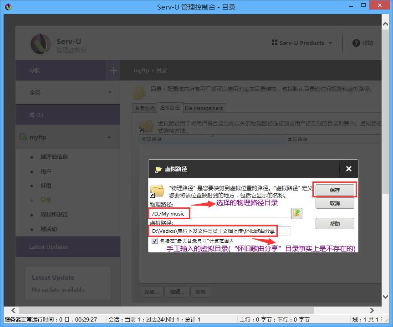This screenshot has width=393, height=327.
Task: Click the virtual path description folder icon
Action: (x=146, y=126)
